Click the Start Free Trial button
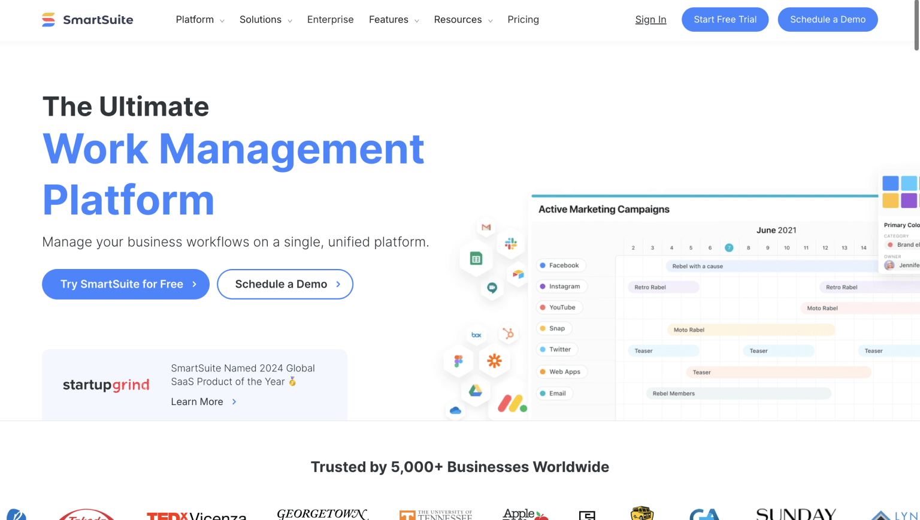The height and width of the screenshot is (520, 920). pyautogui.click(x=725, y=20)
